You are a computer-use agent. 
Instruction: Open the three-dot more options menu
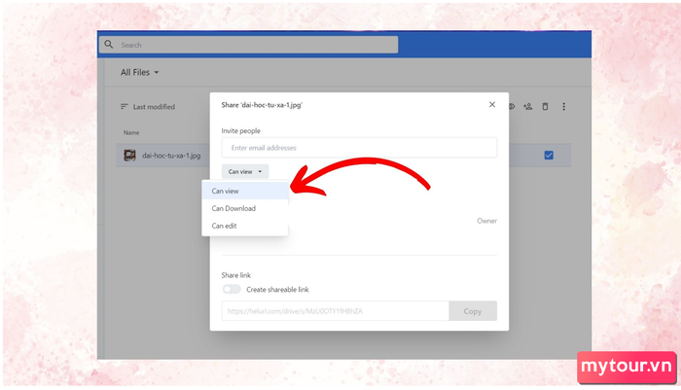pyautogui.click(x=563, y=106)
